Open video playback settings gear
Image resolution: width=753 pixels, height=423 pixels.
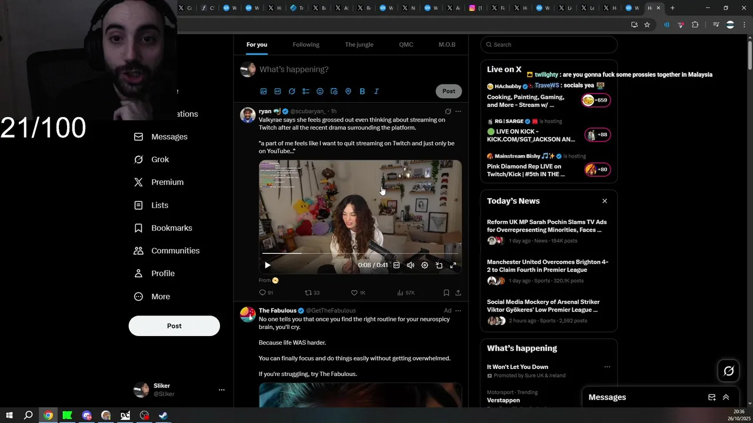pyautogui.click(x=425, y=265)
